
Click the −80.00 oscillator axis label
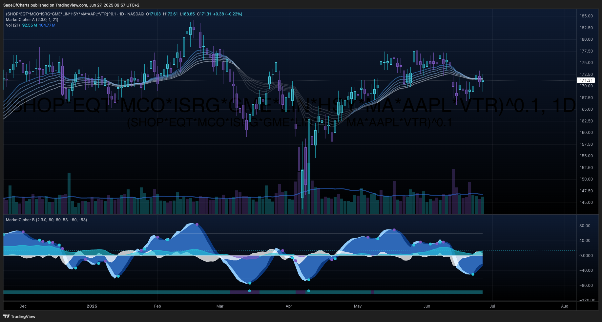(x=586, y=286)
